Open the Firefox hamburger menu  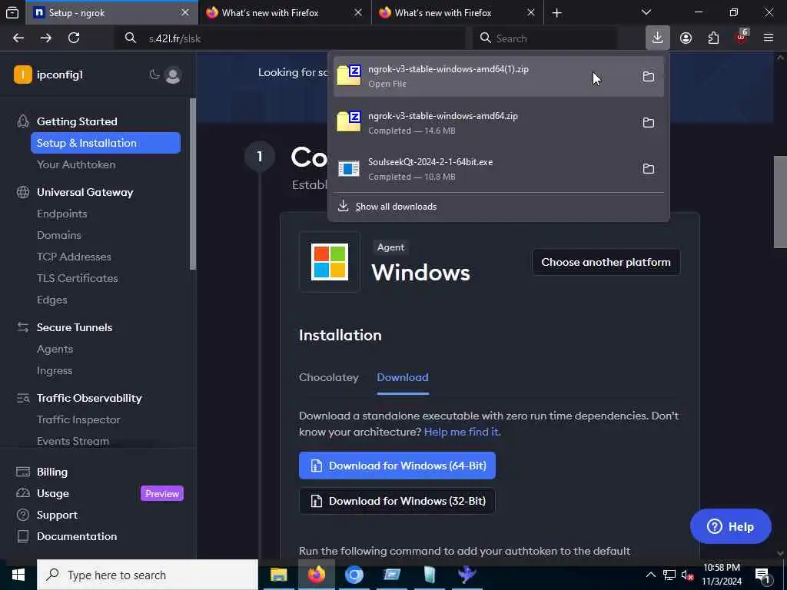coord(769,38)
